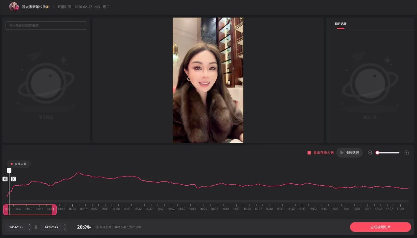Click the white playhead handle on the timeline
This screenshot has height=238, width=417.
pyautogui.click(x=9, y=170)
